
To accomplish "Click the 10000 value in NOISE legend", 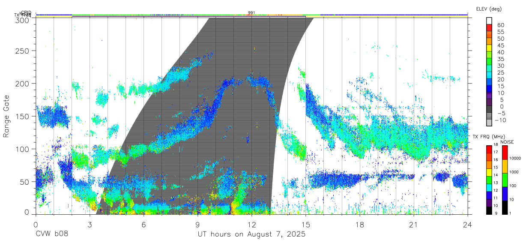I will pyautogui.click(x=515, y=158).
